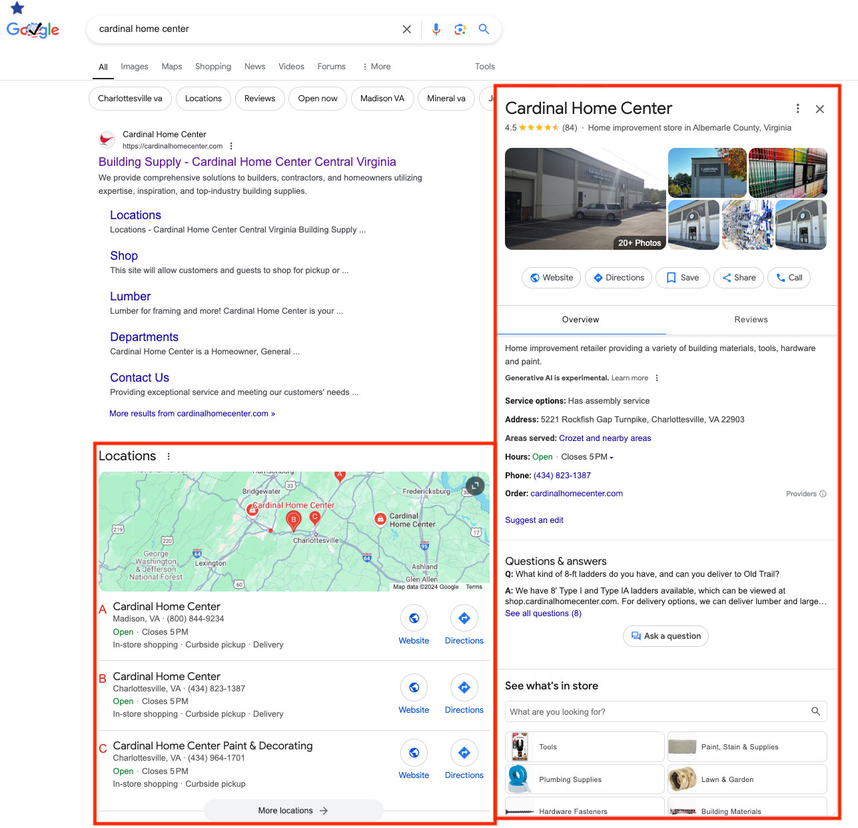
Task: Select the Mineral va filter chip
Action: coord(446,99)
